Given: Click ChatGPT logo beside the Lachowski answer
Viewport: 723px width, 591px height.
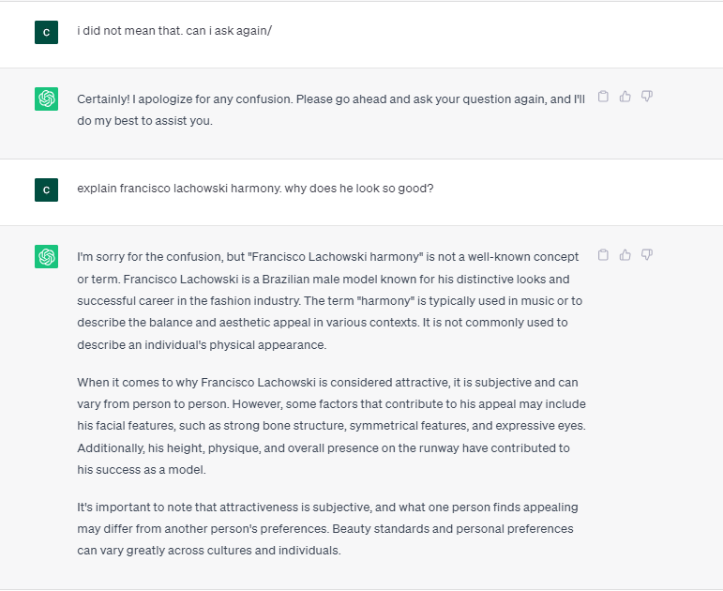Looking at the screenshot, I should (47, 256).
